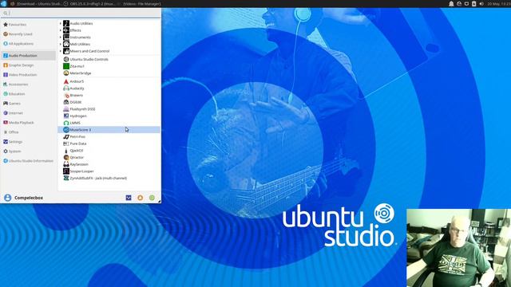Screen dimensions: 511x287
Task: Select the System category
Action: (29, 151)
